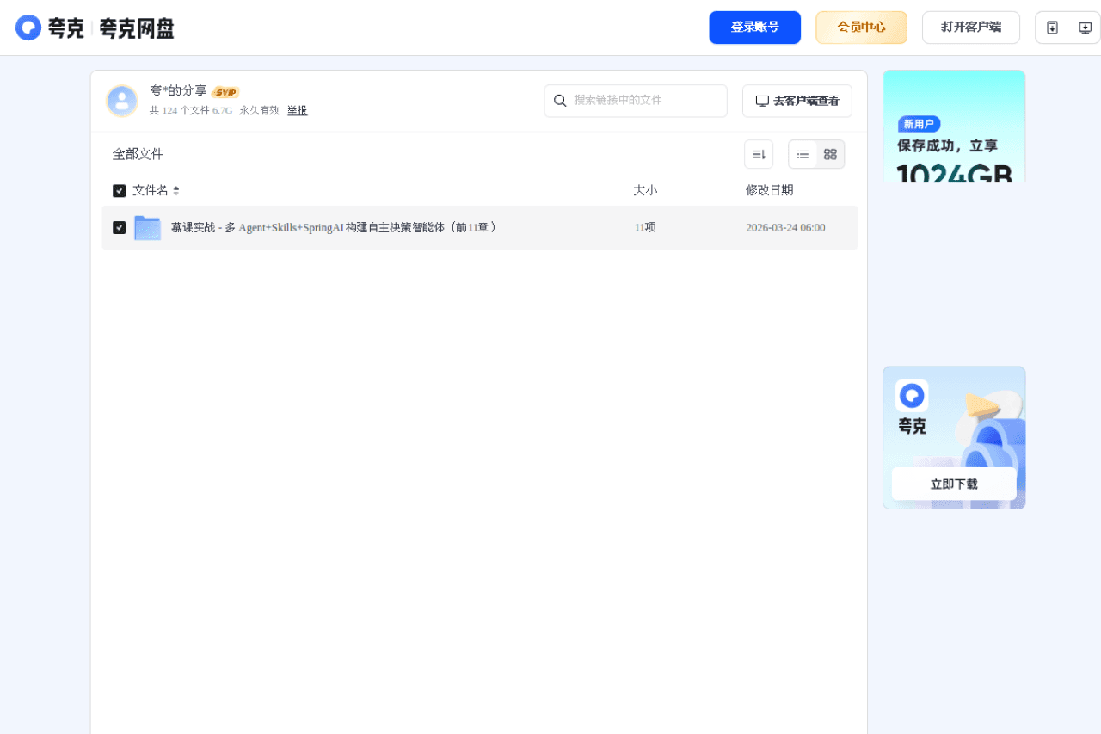Expand the 文件名 sort arrows

[177, 190]
